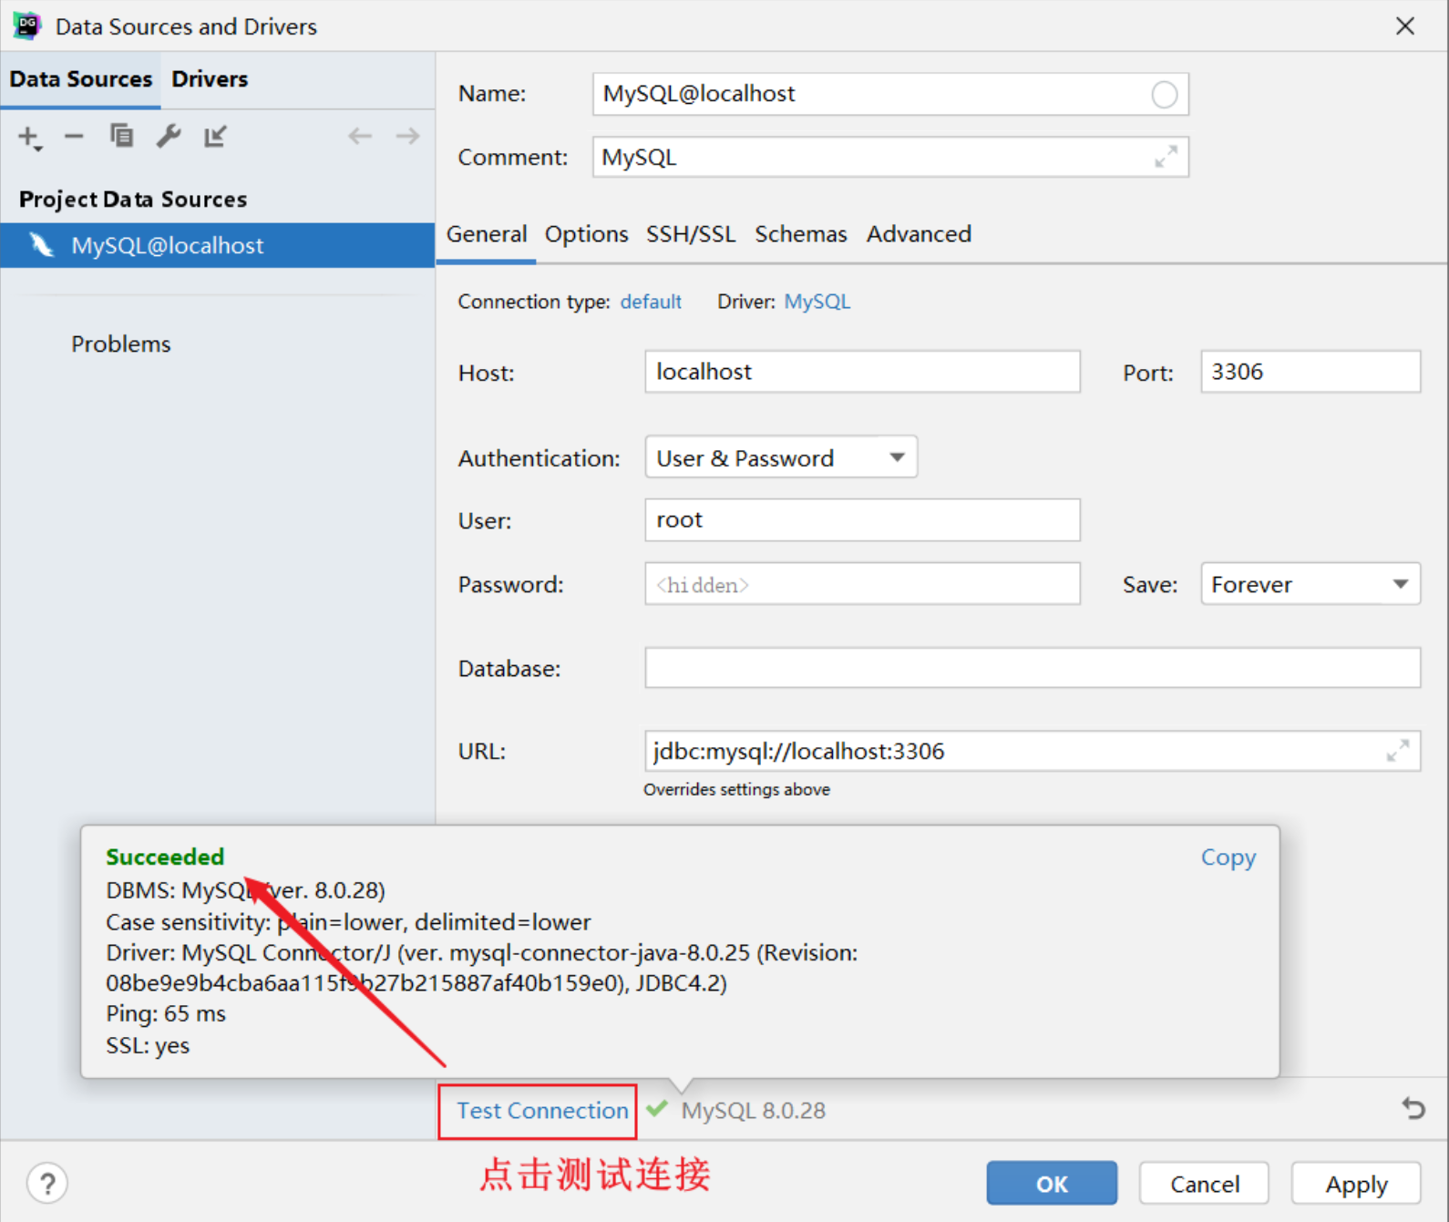Image resolution: width=1449 pixels, height=1222 pixels.
Task: Open the Save password Forever dropdown
Action: [x=1310, y=584]
